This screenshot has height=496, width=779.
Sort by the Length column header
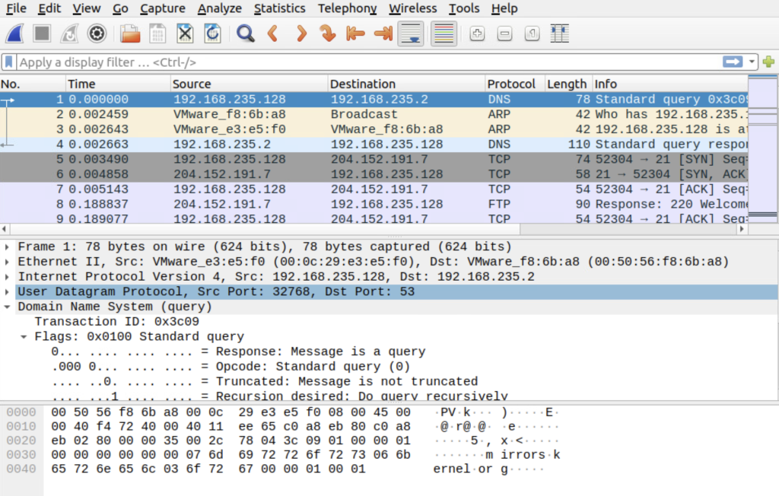(568, 84)
